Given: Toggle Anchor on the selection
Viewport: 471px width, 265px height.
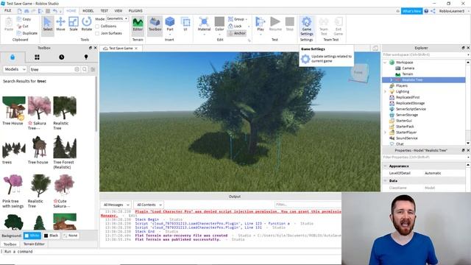Looking at the screenshot, I should (237, 33).
